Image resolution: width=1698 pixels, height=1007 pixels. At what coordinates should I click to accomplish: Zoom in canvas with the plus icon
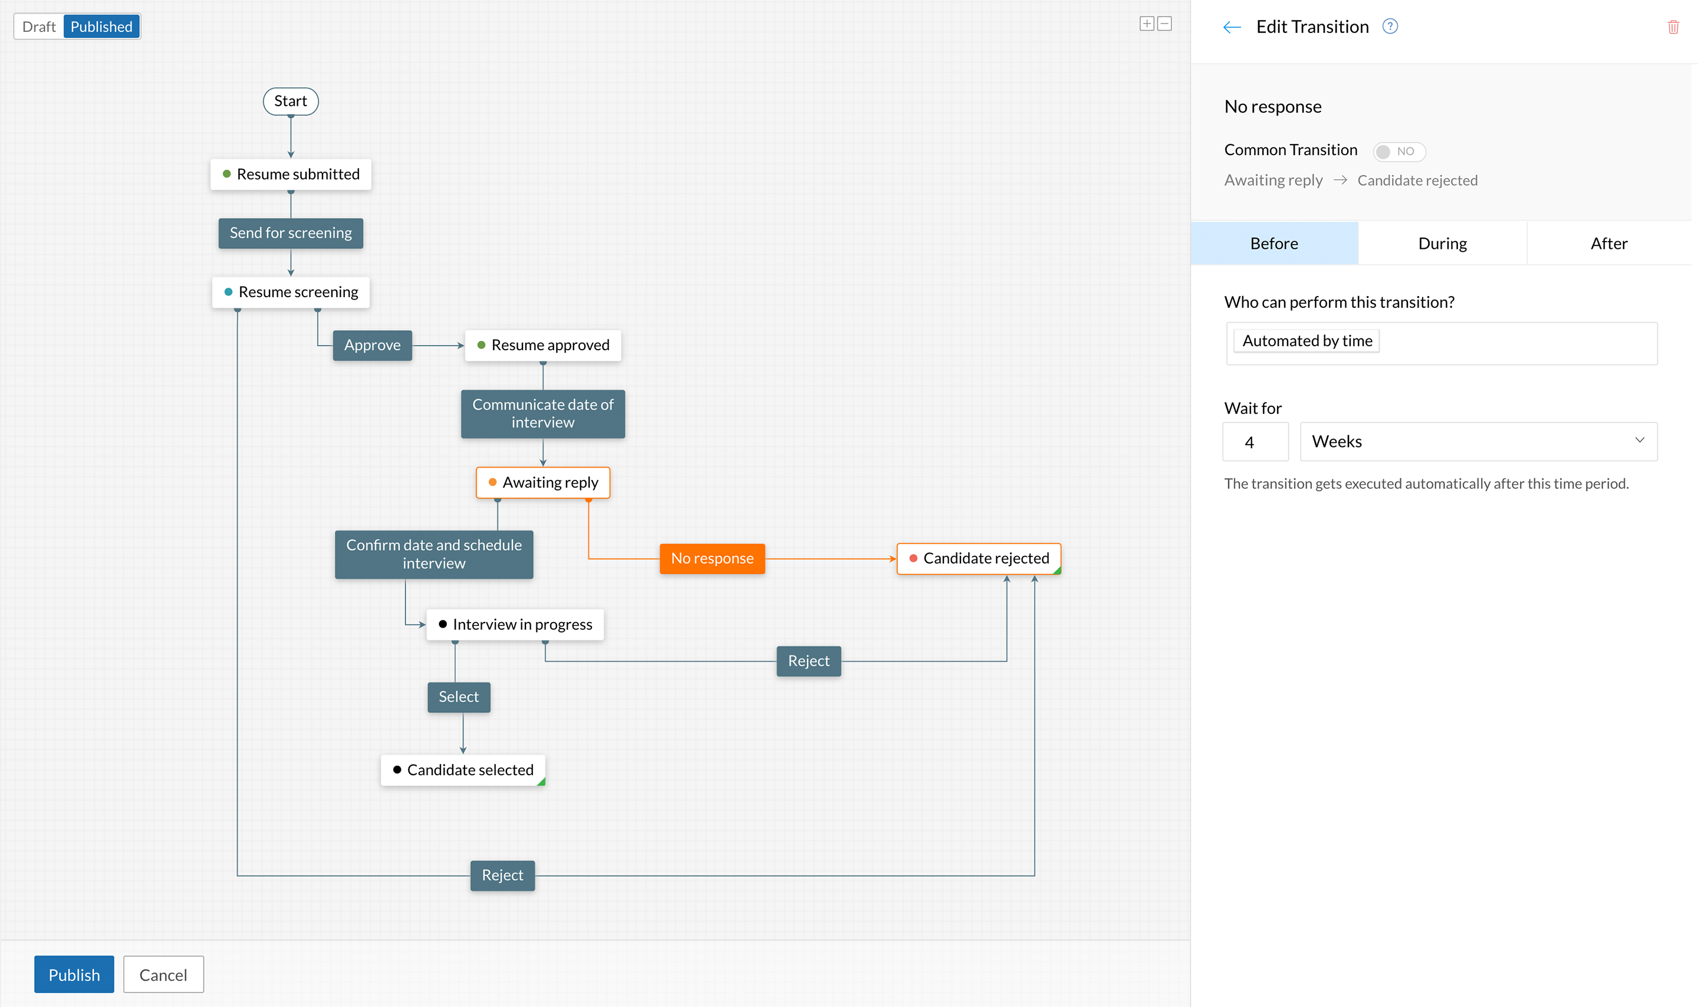(x=1147, y=24)
